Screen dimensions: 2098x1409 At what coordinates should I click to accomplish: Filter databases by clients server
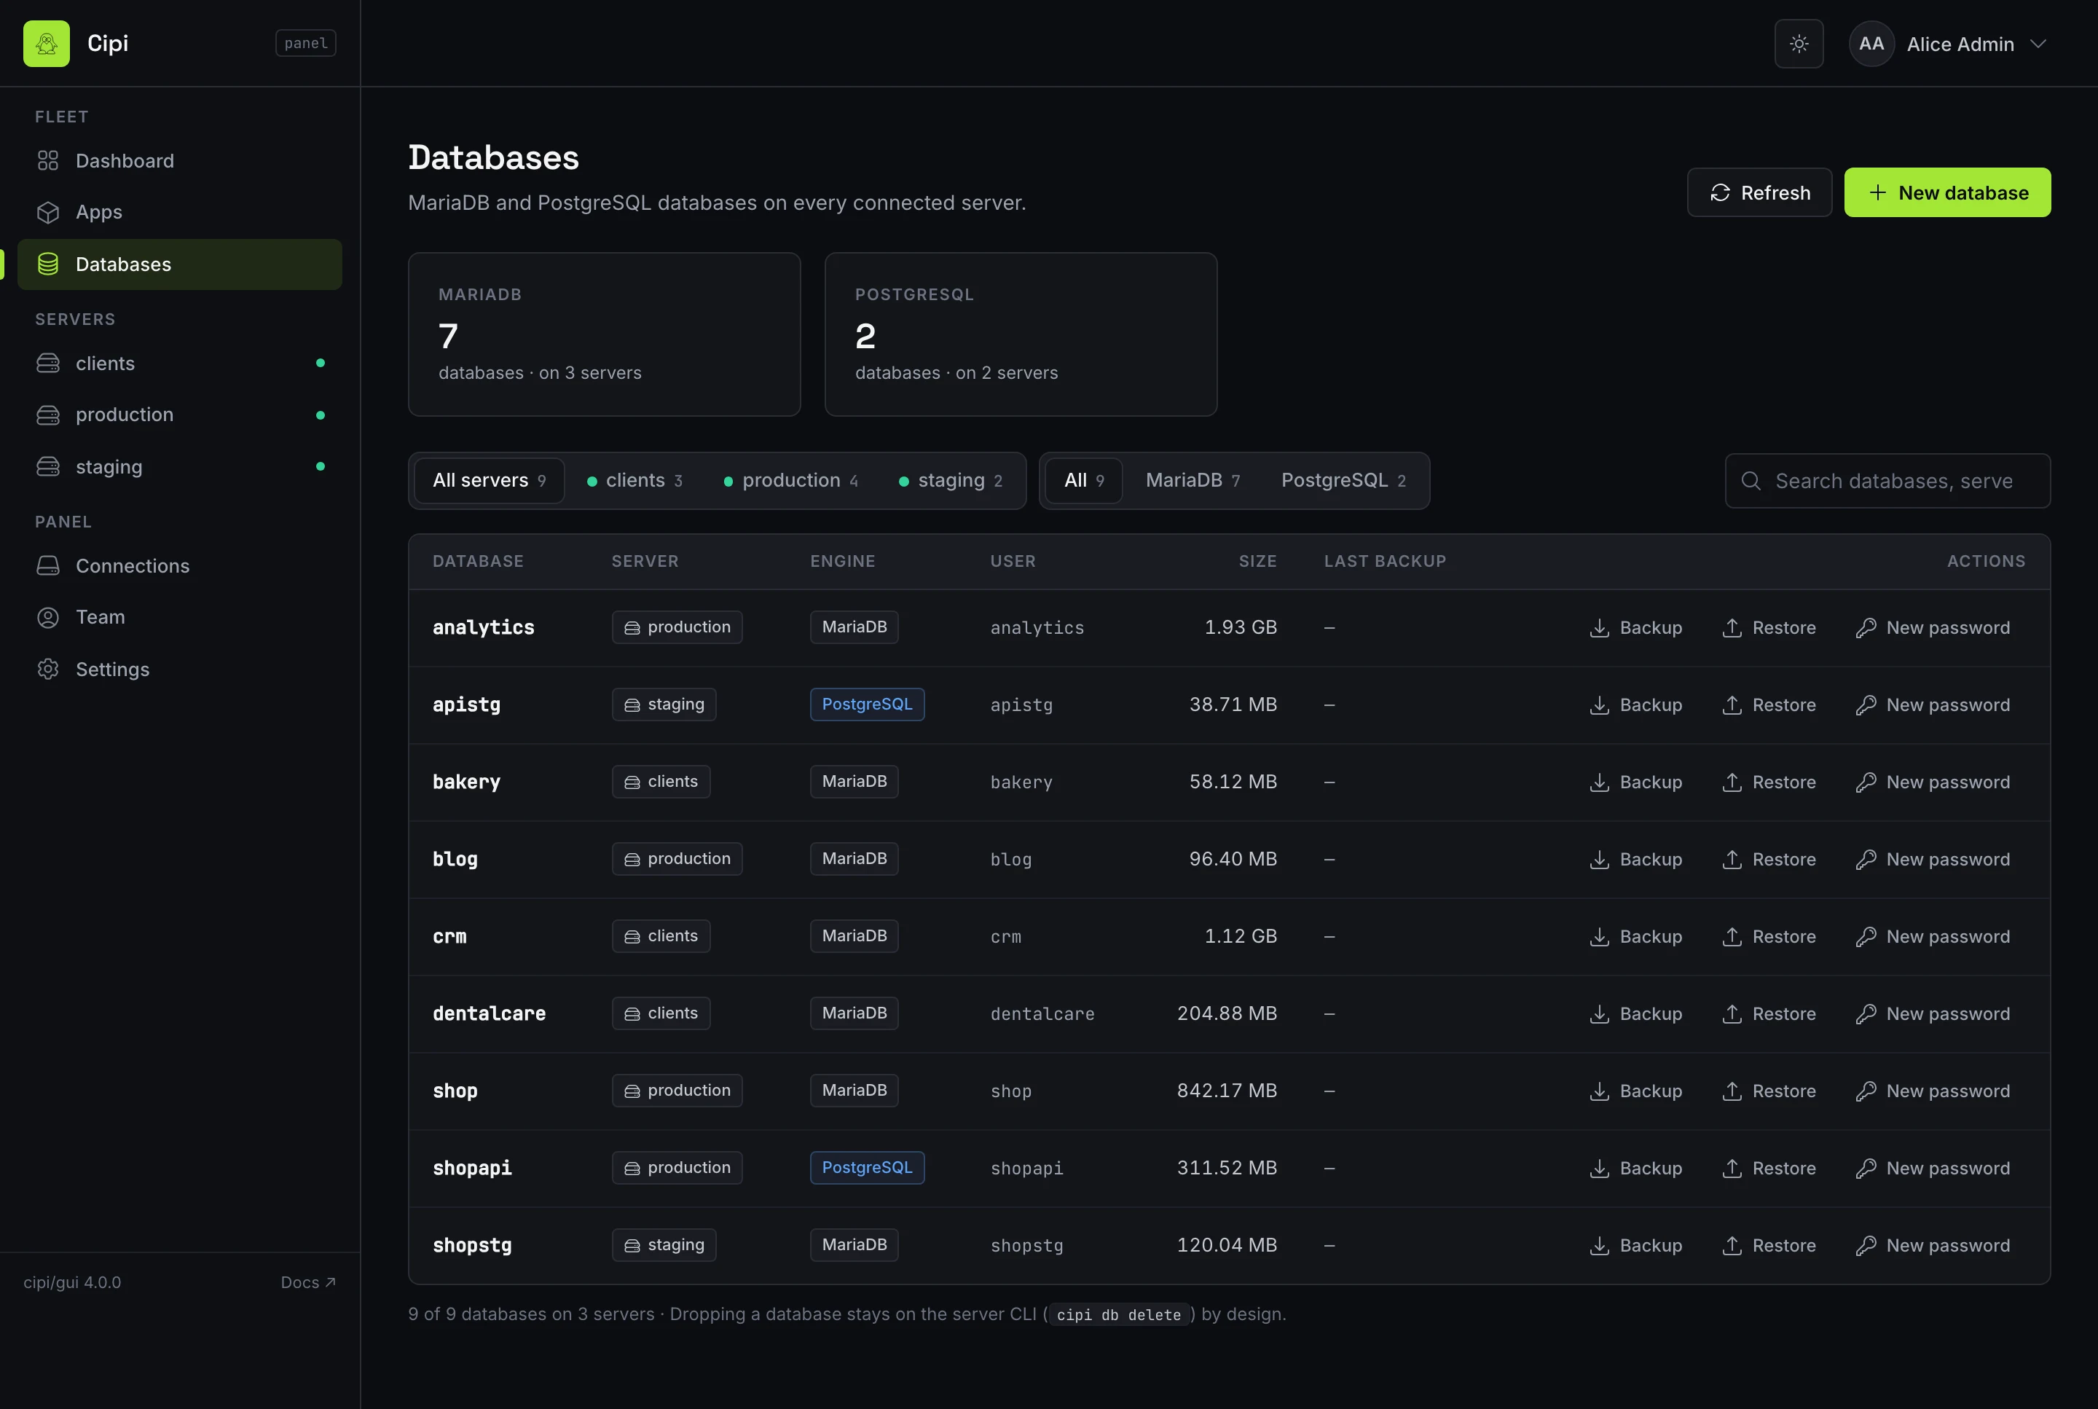634,480
